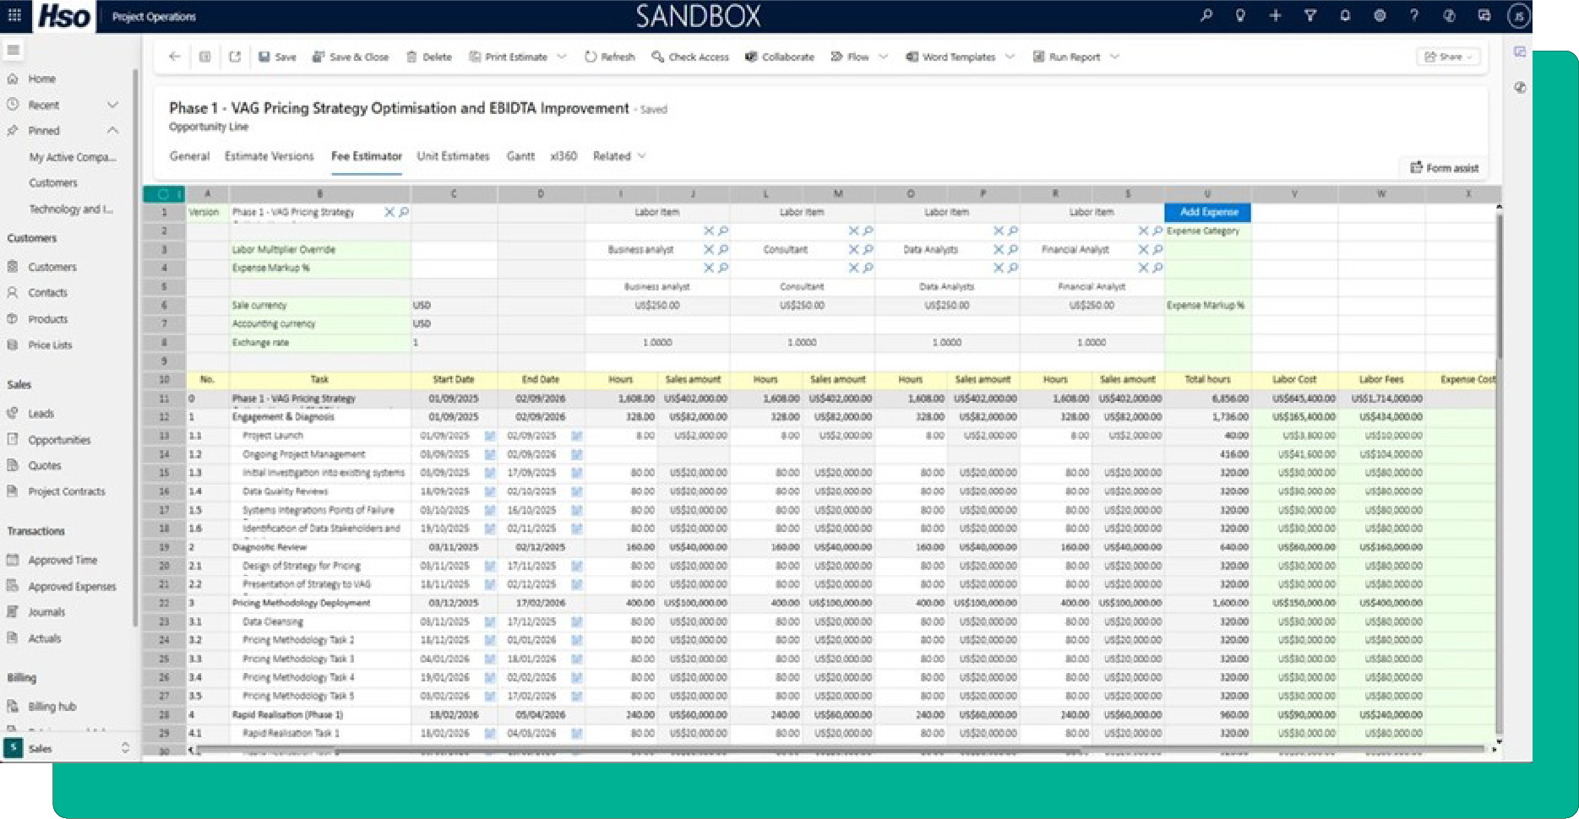Viewport: 1579px width, 819px height.
Task: Click the Save icon in the command bar
Action: click(264, 57)
